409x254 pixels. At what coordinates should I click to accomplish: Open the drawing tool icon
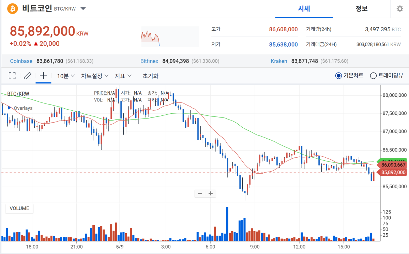(x=27, y=76)
